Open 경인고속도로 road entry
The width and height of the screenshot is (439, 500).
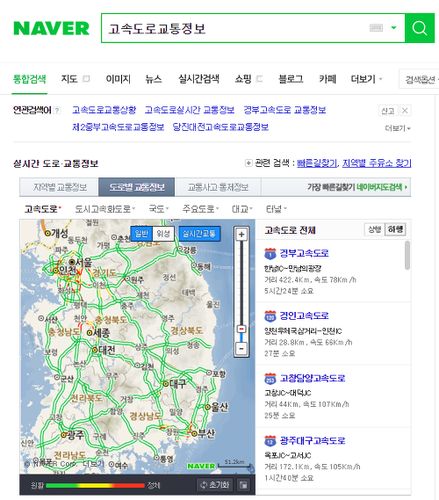[304, 315]
